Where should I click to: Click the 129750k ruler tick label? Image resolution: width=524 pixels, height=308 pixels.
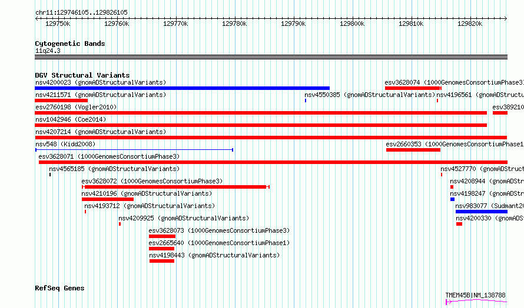point(58,24)
